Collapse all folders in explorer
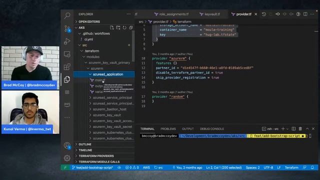The width and height of the screenshot is (320, 180). (x=131, y=27)
